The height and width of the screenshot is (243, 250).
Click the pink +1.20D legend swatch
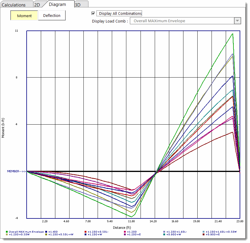(125, 232)
